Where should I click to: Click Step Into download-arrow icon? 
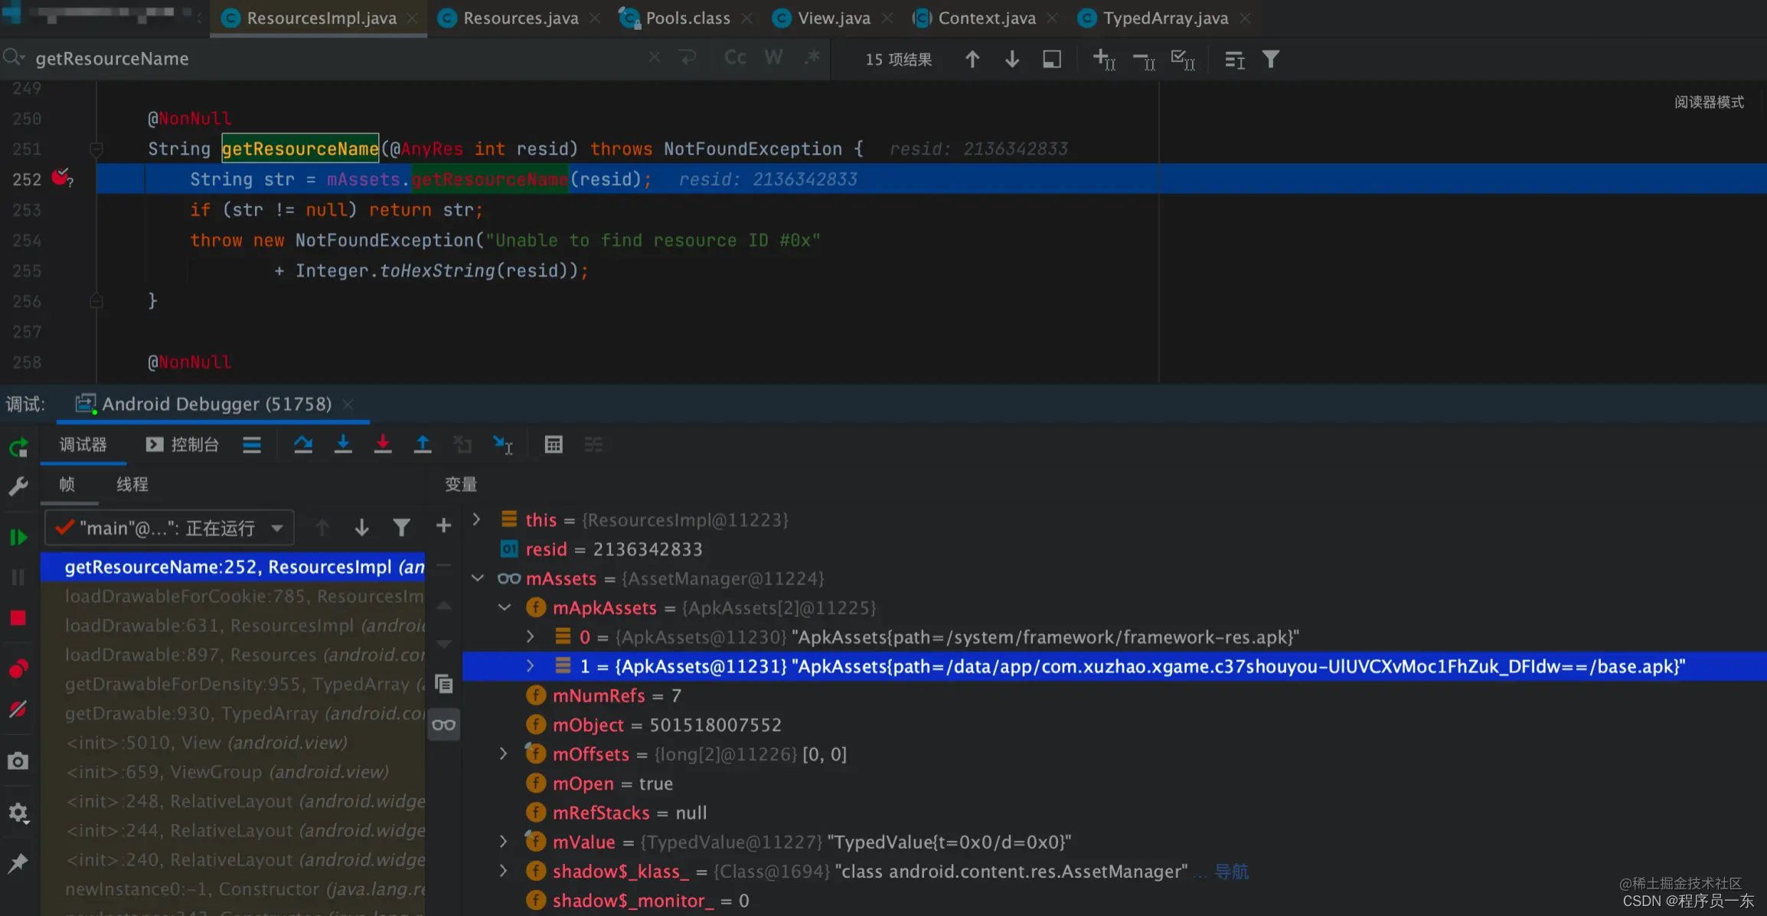343,444
